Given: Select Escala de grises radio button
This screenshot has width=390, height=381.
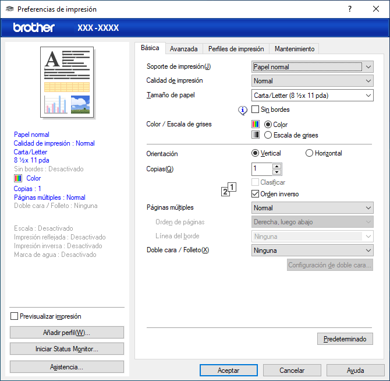Looking at the screenshot, I should point(268,135).
